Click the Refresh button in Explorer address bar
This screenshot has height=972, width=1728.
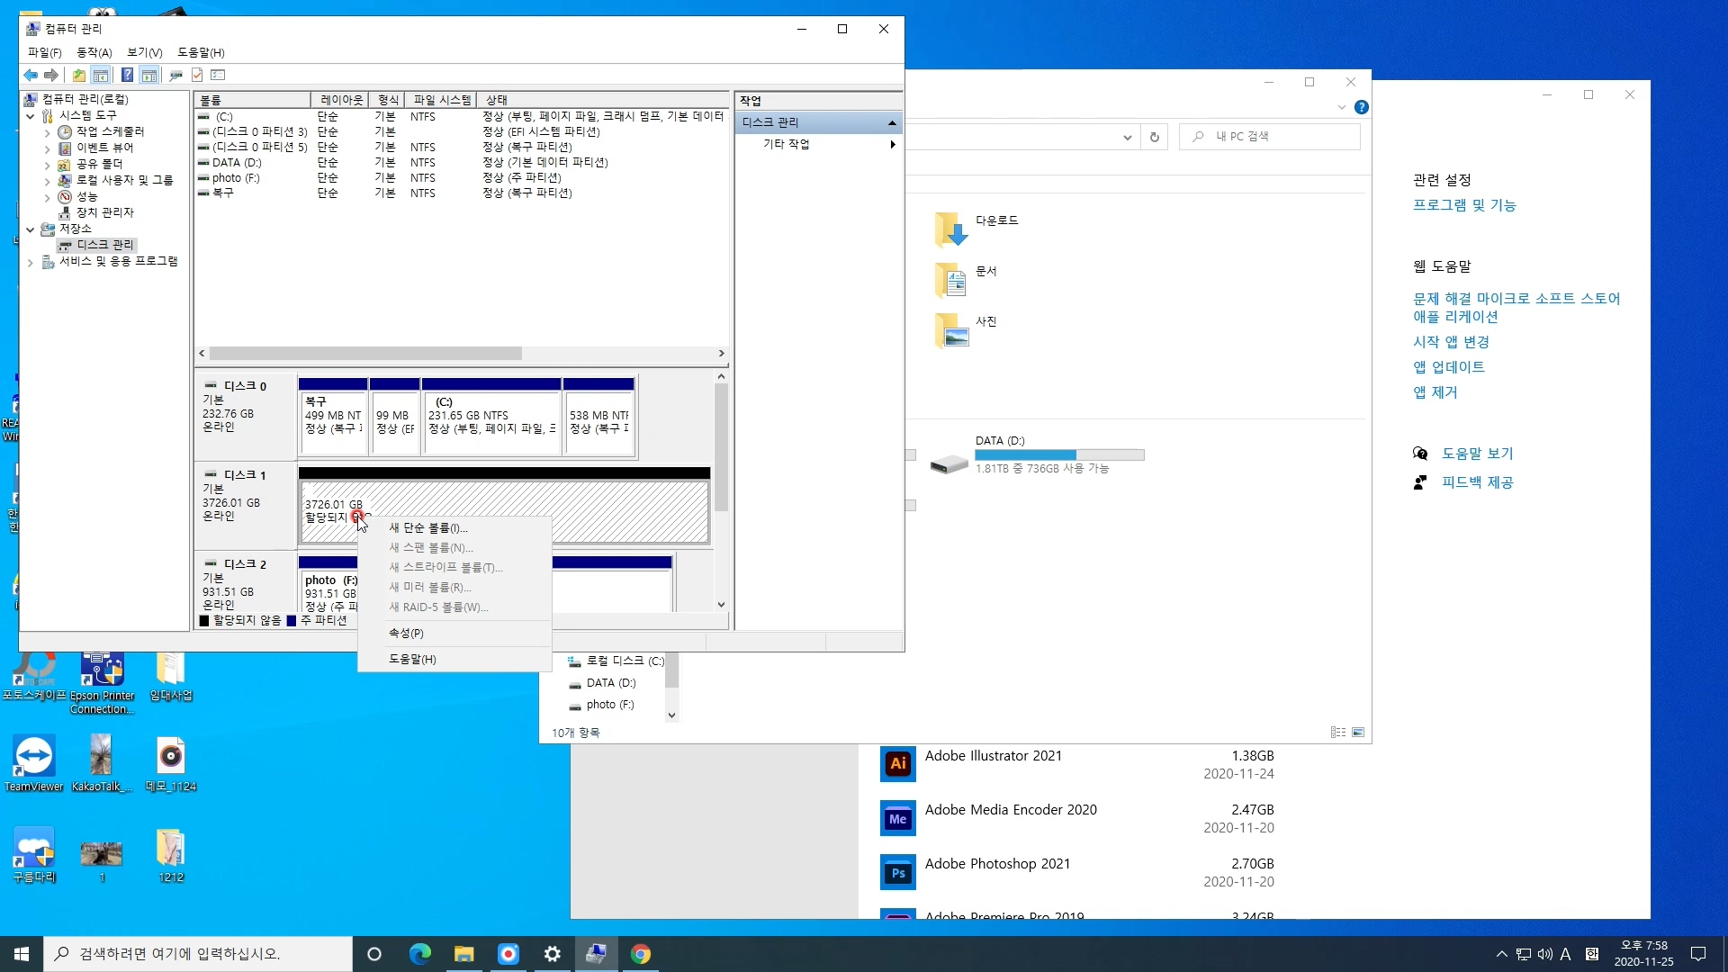1154,137
